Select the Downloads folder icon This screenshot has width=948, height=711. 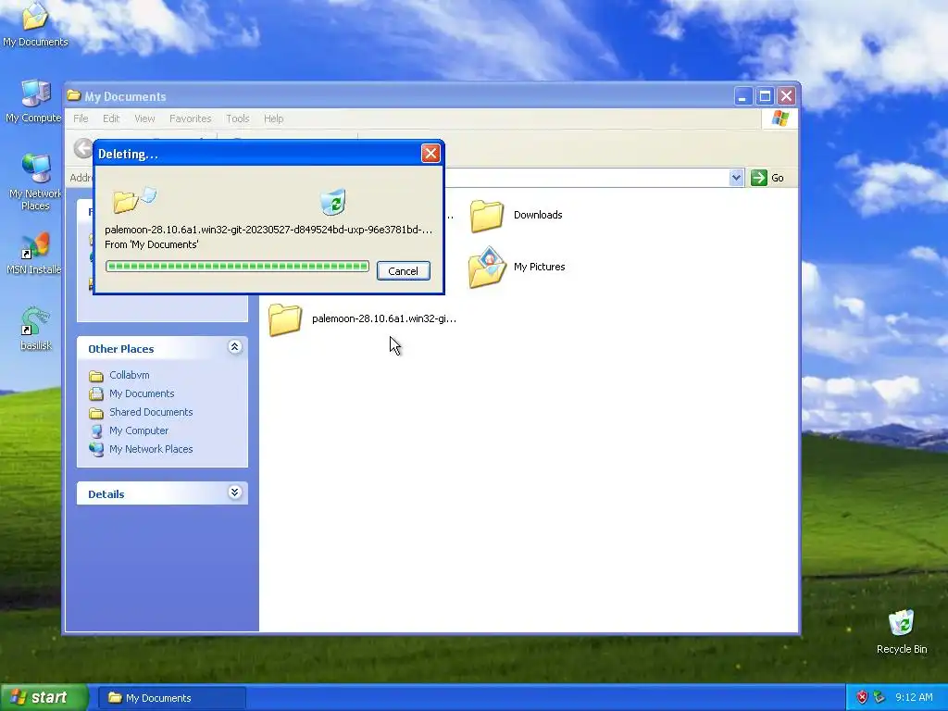(x=487, y=216)
